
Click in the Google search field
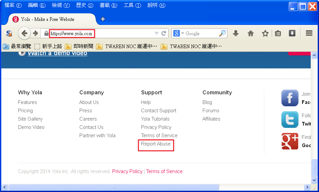pos(201,33)
